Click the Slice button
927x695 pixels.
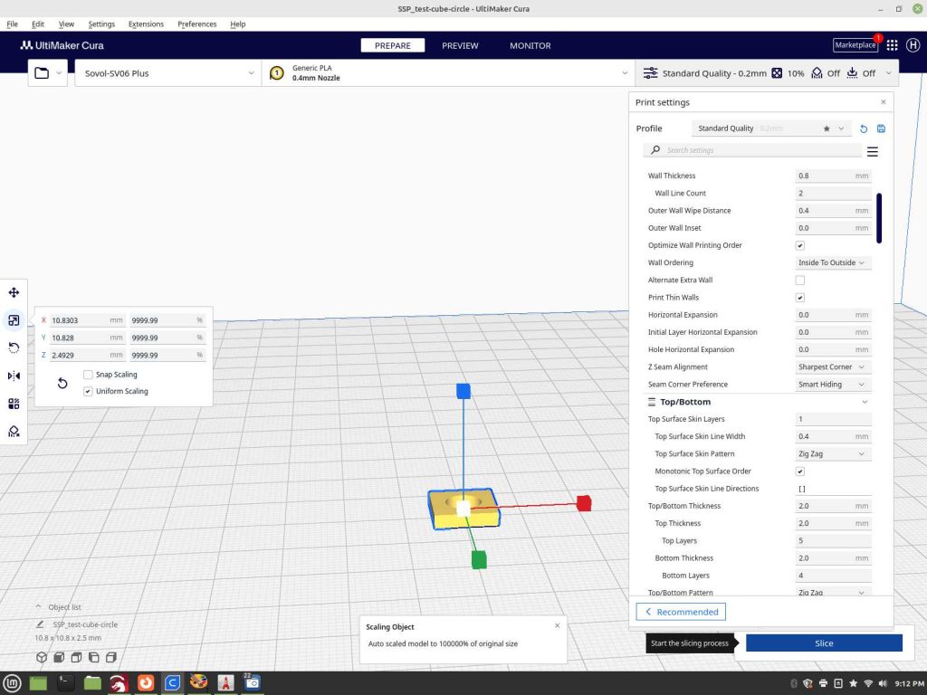click(824, 643)
